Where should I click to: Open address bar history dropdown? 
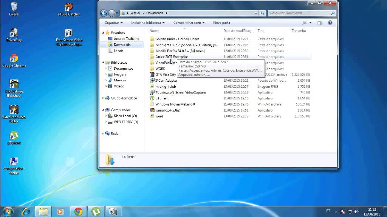click(x=256, y=13)
